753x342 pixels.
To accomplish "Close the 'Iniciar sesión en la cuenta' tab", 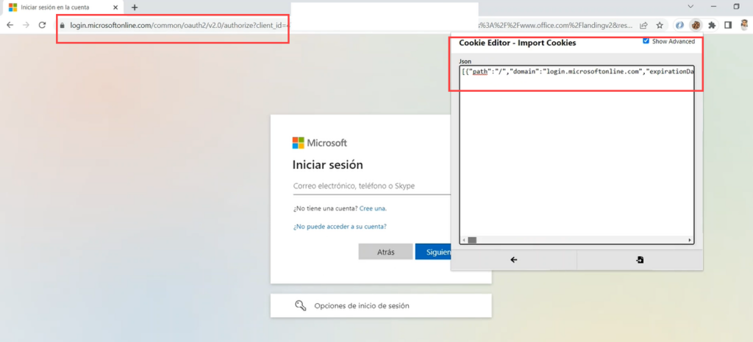I will pyautogui.click(x=115, y=7).
